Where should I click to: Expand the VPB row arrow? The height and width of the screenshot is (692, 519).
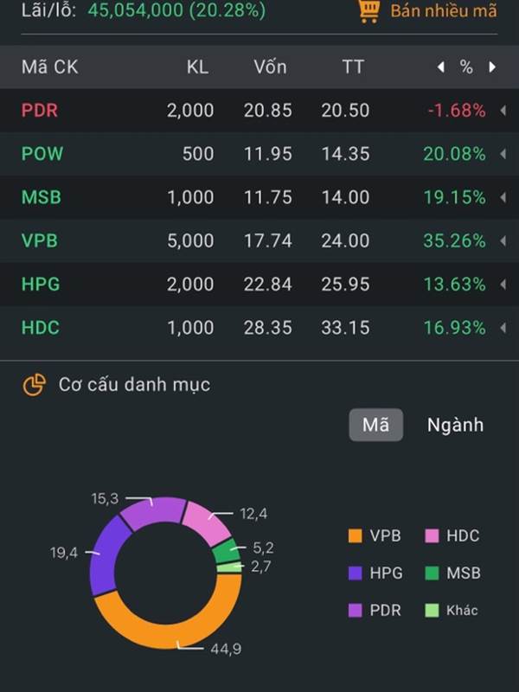pyautogui.click(x=503, y=240)
